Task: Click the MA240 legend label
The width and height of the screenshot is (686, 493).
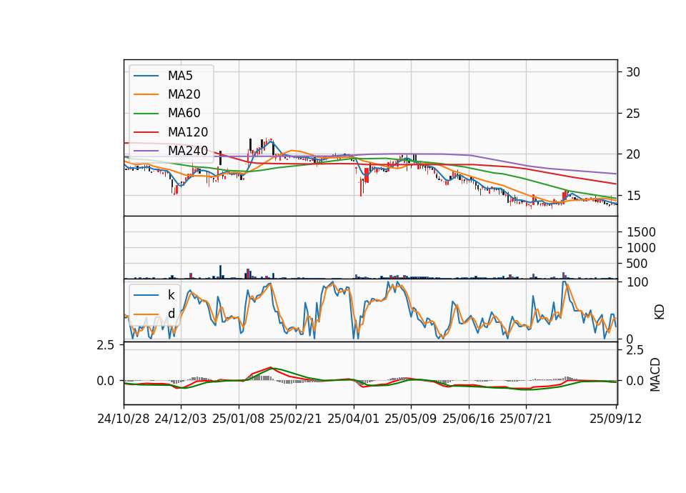Action: click(x=188, y=151)
